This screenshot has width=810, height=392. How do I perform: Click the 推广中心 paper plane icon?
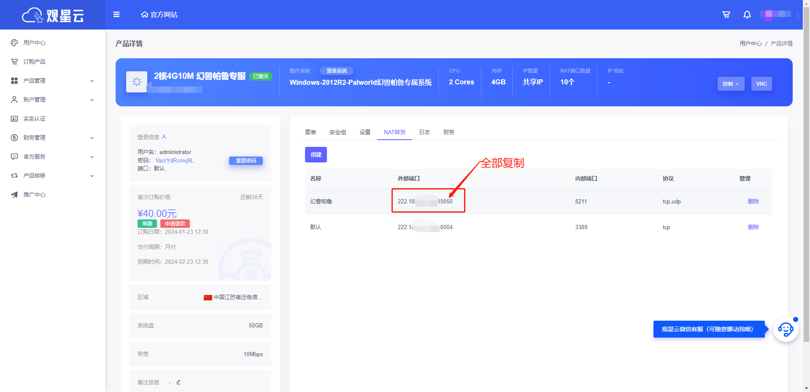14,195
